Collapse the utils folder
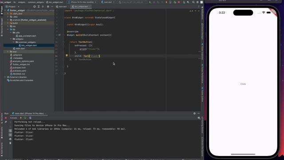This screenshot has height=160, width=284. (11, 32)
